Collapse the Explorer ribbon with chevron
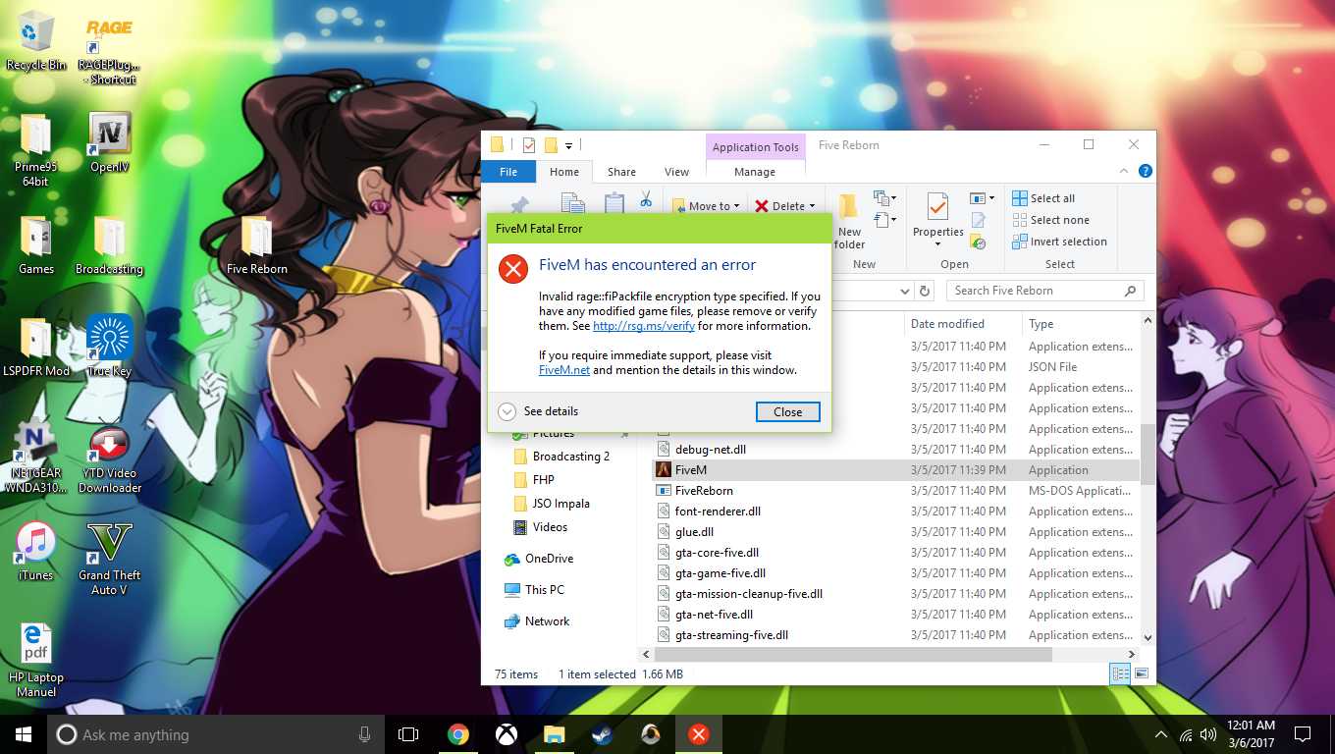 click(x=1126, y=172)
